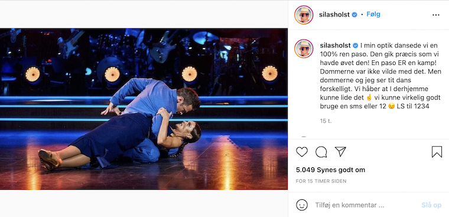
Task: Open silasholst username link in caption
Action: click(335, 46)
